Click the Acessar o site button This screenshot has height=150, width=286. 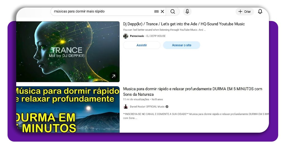(x=182, y=45)
